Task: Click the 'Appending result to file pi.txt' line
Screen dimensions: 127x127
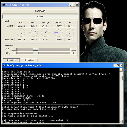Action: pyautogui.click(x=27, y=116)
